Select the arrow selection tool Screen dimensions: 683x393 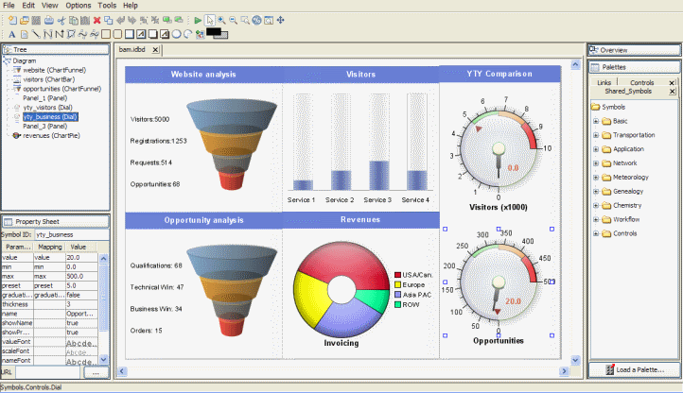coord(210,20)
